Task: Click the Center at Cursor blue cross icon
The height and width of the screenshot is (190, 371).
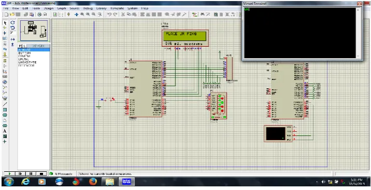Action: (x=76, y=15)
